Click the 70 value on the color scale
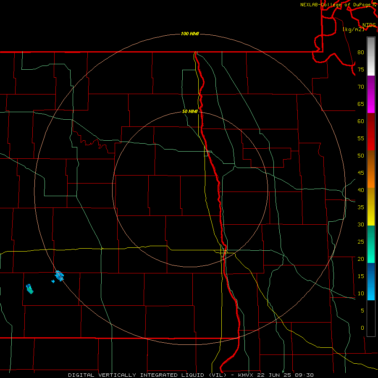The height and width of the screenshot is (378, 378). (361, 87)
